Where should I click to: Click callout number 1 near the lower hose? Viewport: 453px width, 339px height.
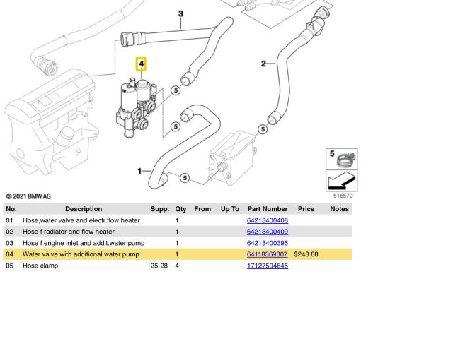139,170
